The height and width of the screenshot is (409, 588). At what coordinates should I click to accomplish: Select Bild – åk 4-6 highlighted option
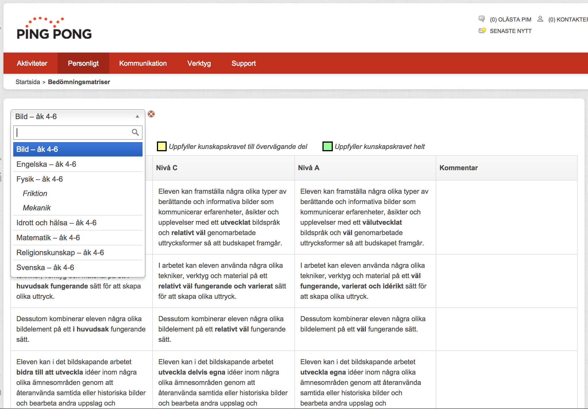click(x=78, y=149)
